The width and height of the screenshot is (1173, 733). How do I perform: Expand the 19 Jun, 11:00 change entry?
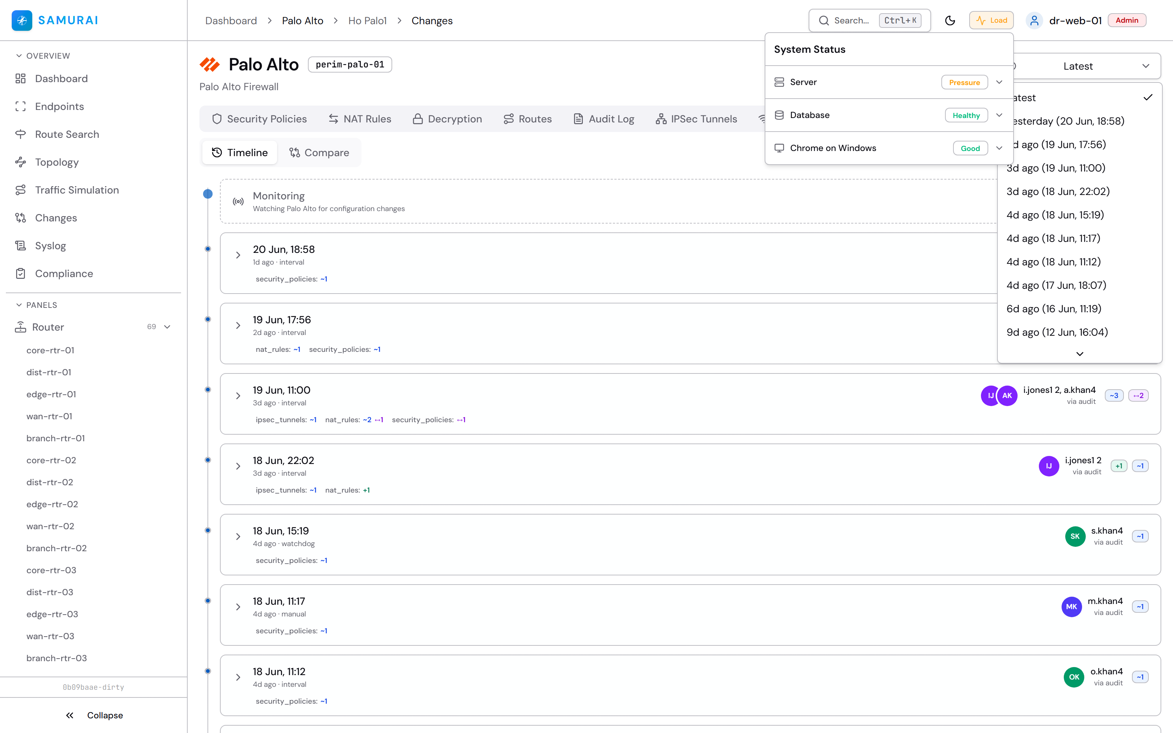[238, 395]
